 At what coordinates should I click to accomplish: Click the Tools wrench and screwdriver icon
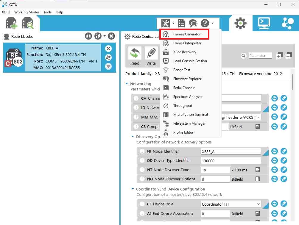pos(165,23)
